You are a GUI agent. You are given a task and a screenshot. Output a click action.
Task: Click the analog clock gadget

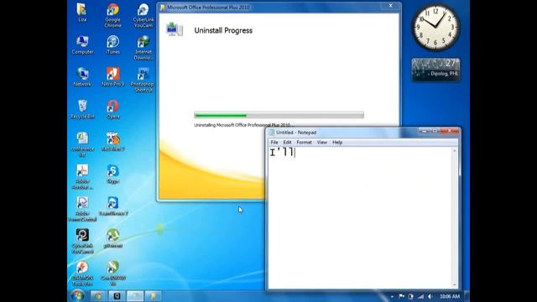pyautogui.click(x=435, y=28)
